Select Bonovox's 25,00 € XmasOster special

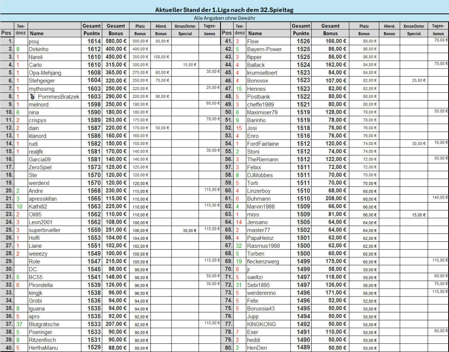[419, 80]
